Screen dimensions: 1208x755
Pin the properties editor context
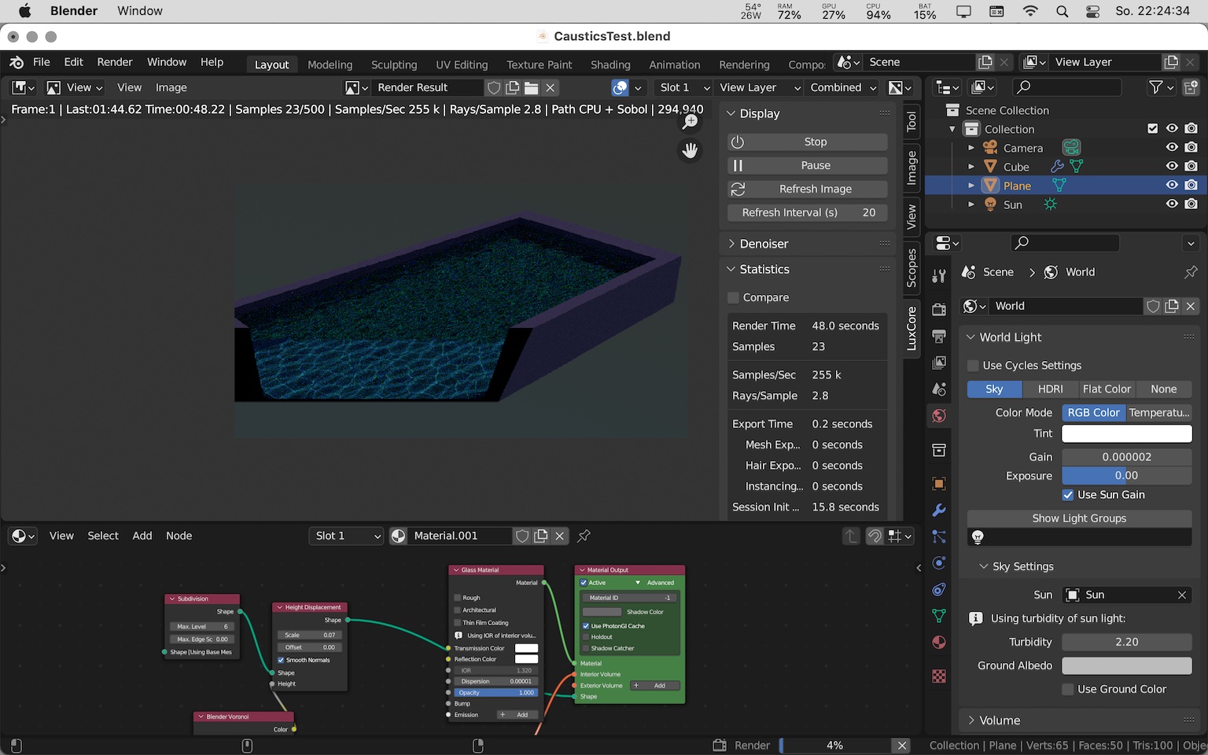1191,272
